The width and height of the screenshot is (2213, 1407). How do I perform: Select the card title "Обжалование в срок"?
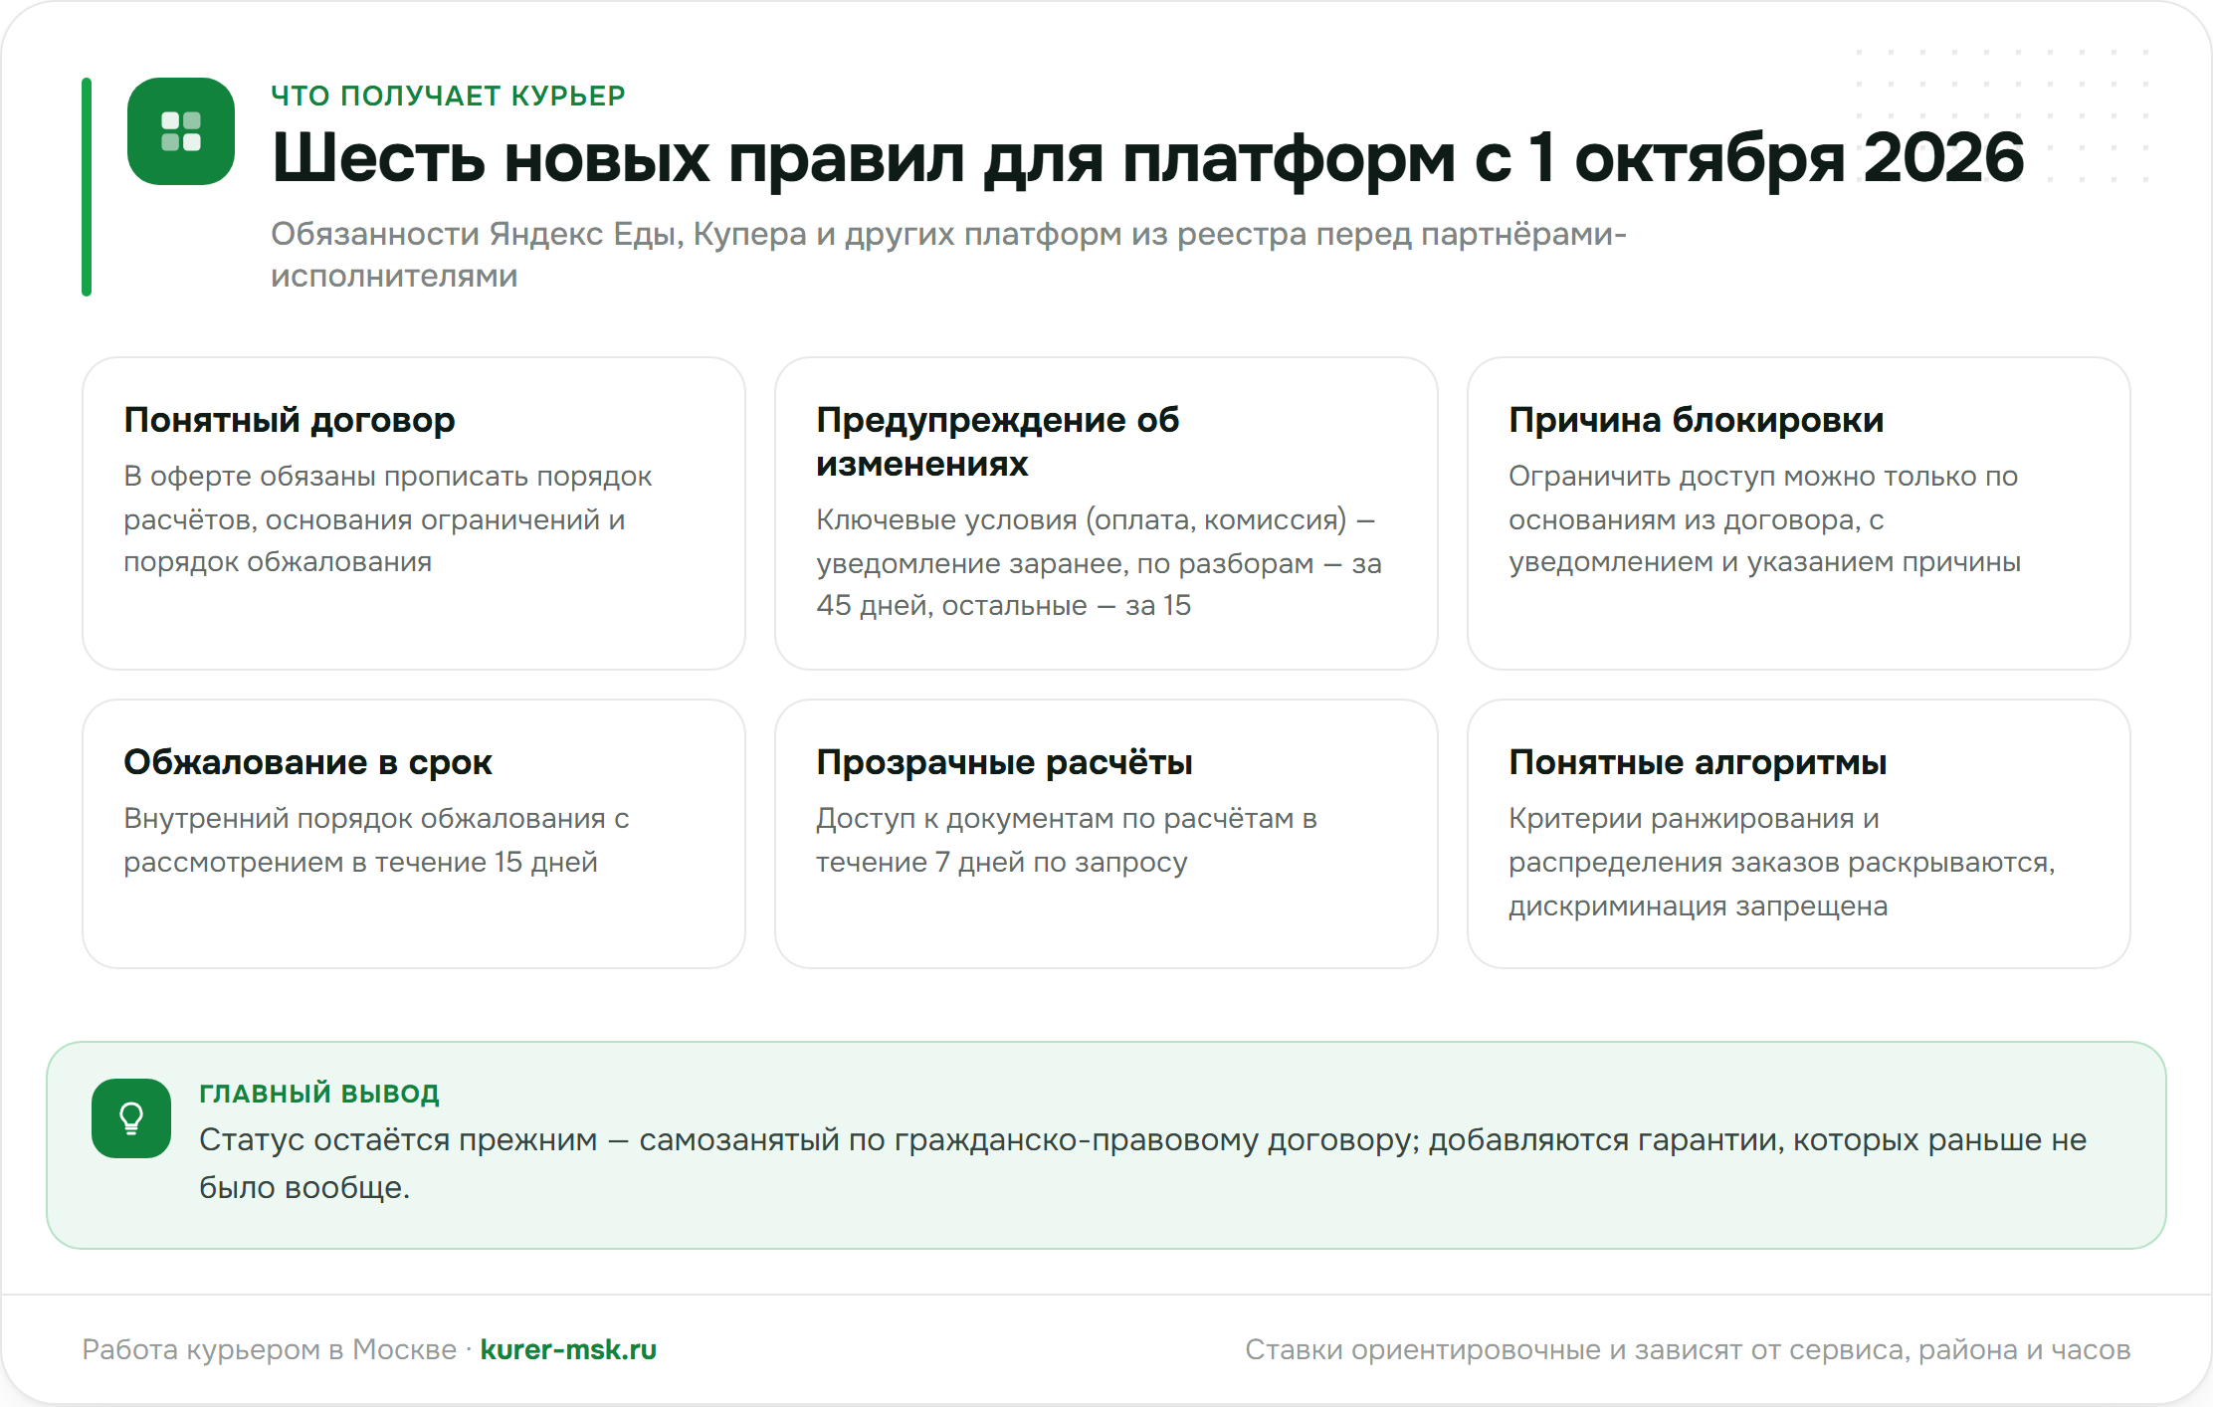307,762
